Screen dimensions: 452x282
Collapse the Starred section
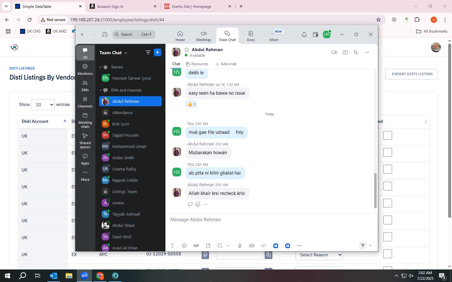[100, 67]
